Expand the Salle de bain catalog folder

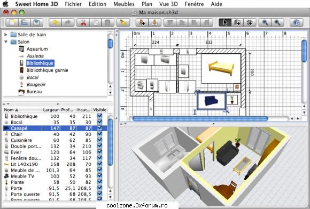tap(6, 35)
